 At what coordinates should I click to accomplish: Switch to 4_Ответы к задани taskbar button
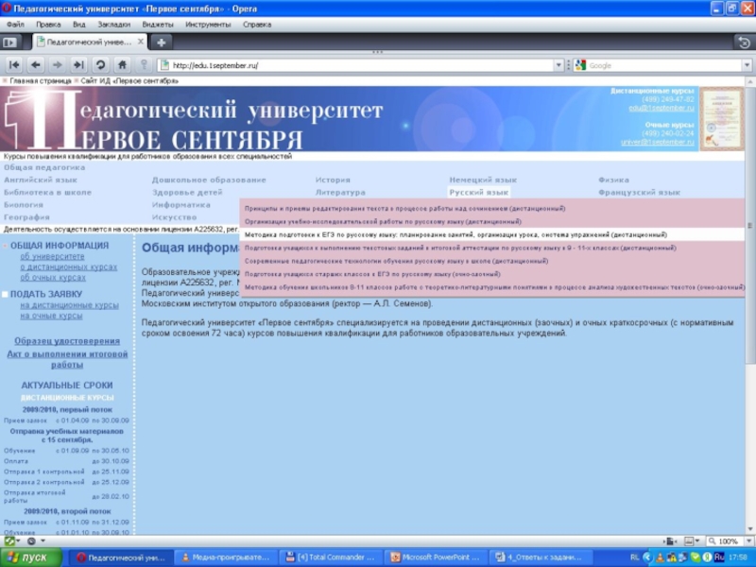[x=541, y=558]
